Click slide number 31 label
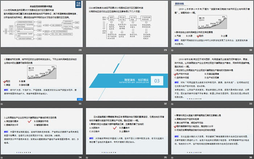The height and width of the screenshot is (159, 254). tap(80, 104)
